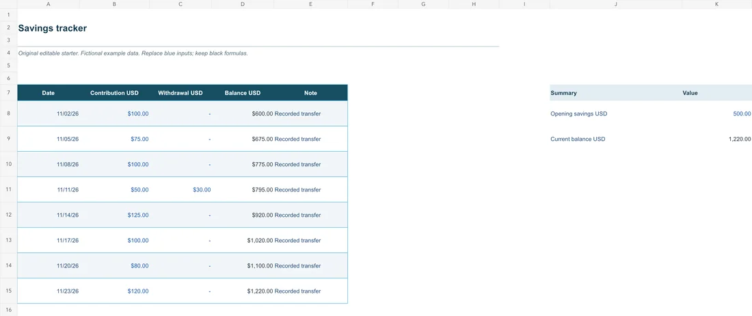This screenshot has height=316, width=752.
Task: Select row 2 header number
Action: 9,28
